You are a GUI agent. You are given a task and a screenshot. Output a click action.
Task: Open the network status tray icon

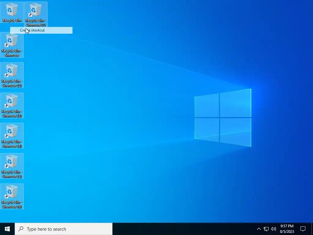[266, 229]
